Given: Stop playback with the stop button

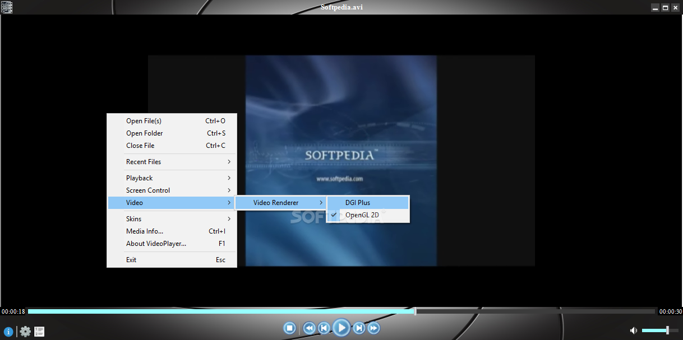Looking at the screenshot, I should pos(290,328).
